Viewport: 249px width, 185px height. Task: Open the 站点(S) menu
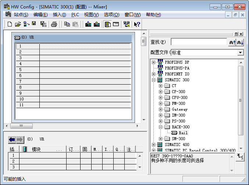click(x=21, y=15)
